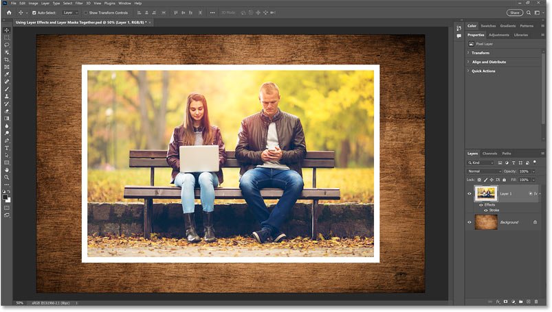Enable Show Transform Controls checkbox
Image resolution: width=552 pixels, height=312 pixels.
coord(86,12)
